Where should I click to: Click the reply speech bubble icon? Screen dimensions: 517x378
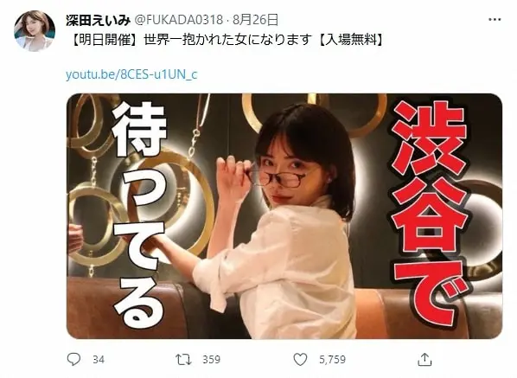[73, 359]
